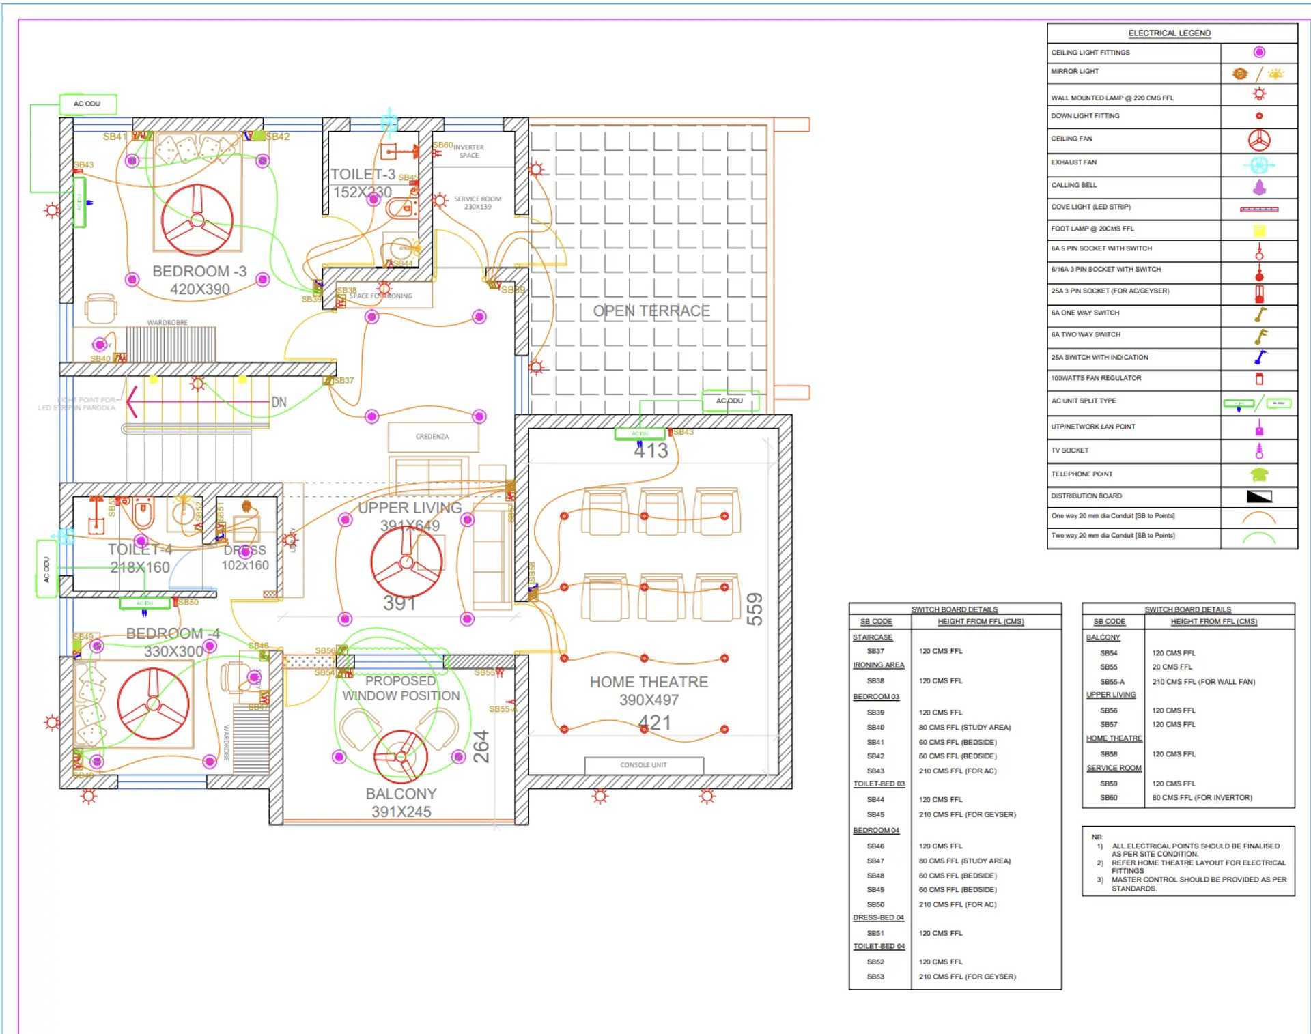The height and width of the screenshot is (1034, 1311).
Task: Click the calling bell symbol in the legend
Action: pos(1258,185)
